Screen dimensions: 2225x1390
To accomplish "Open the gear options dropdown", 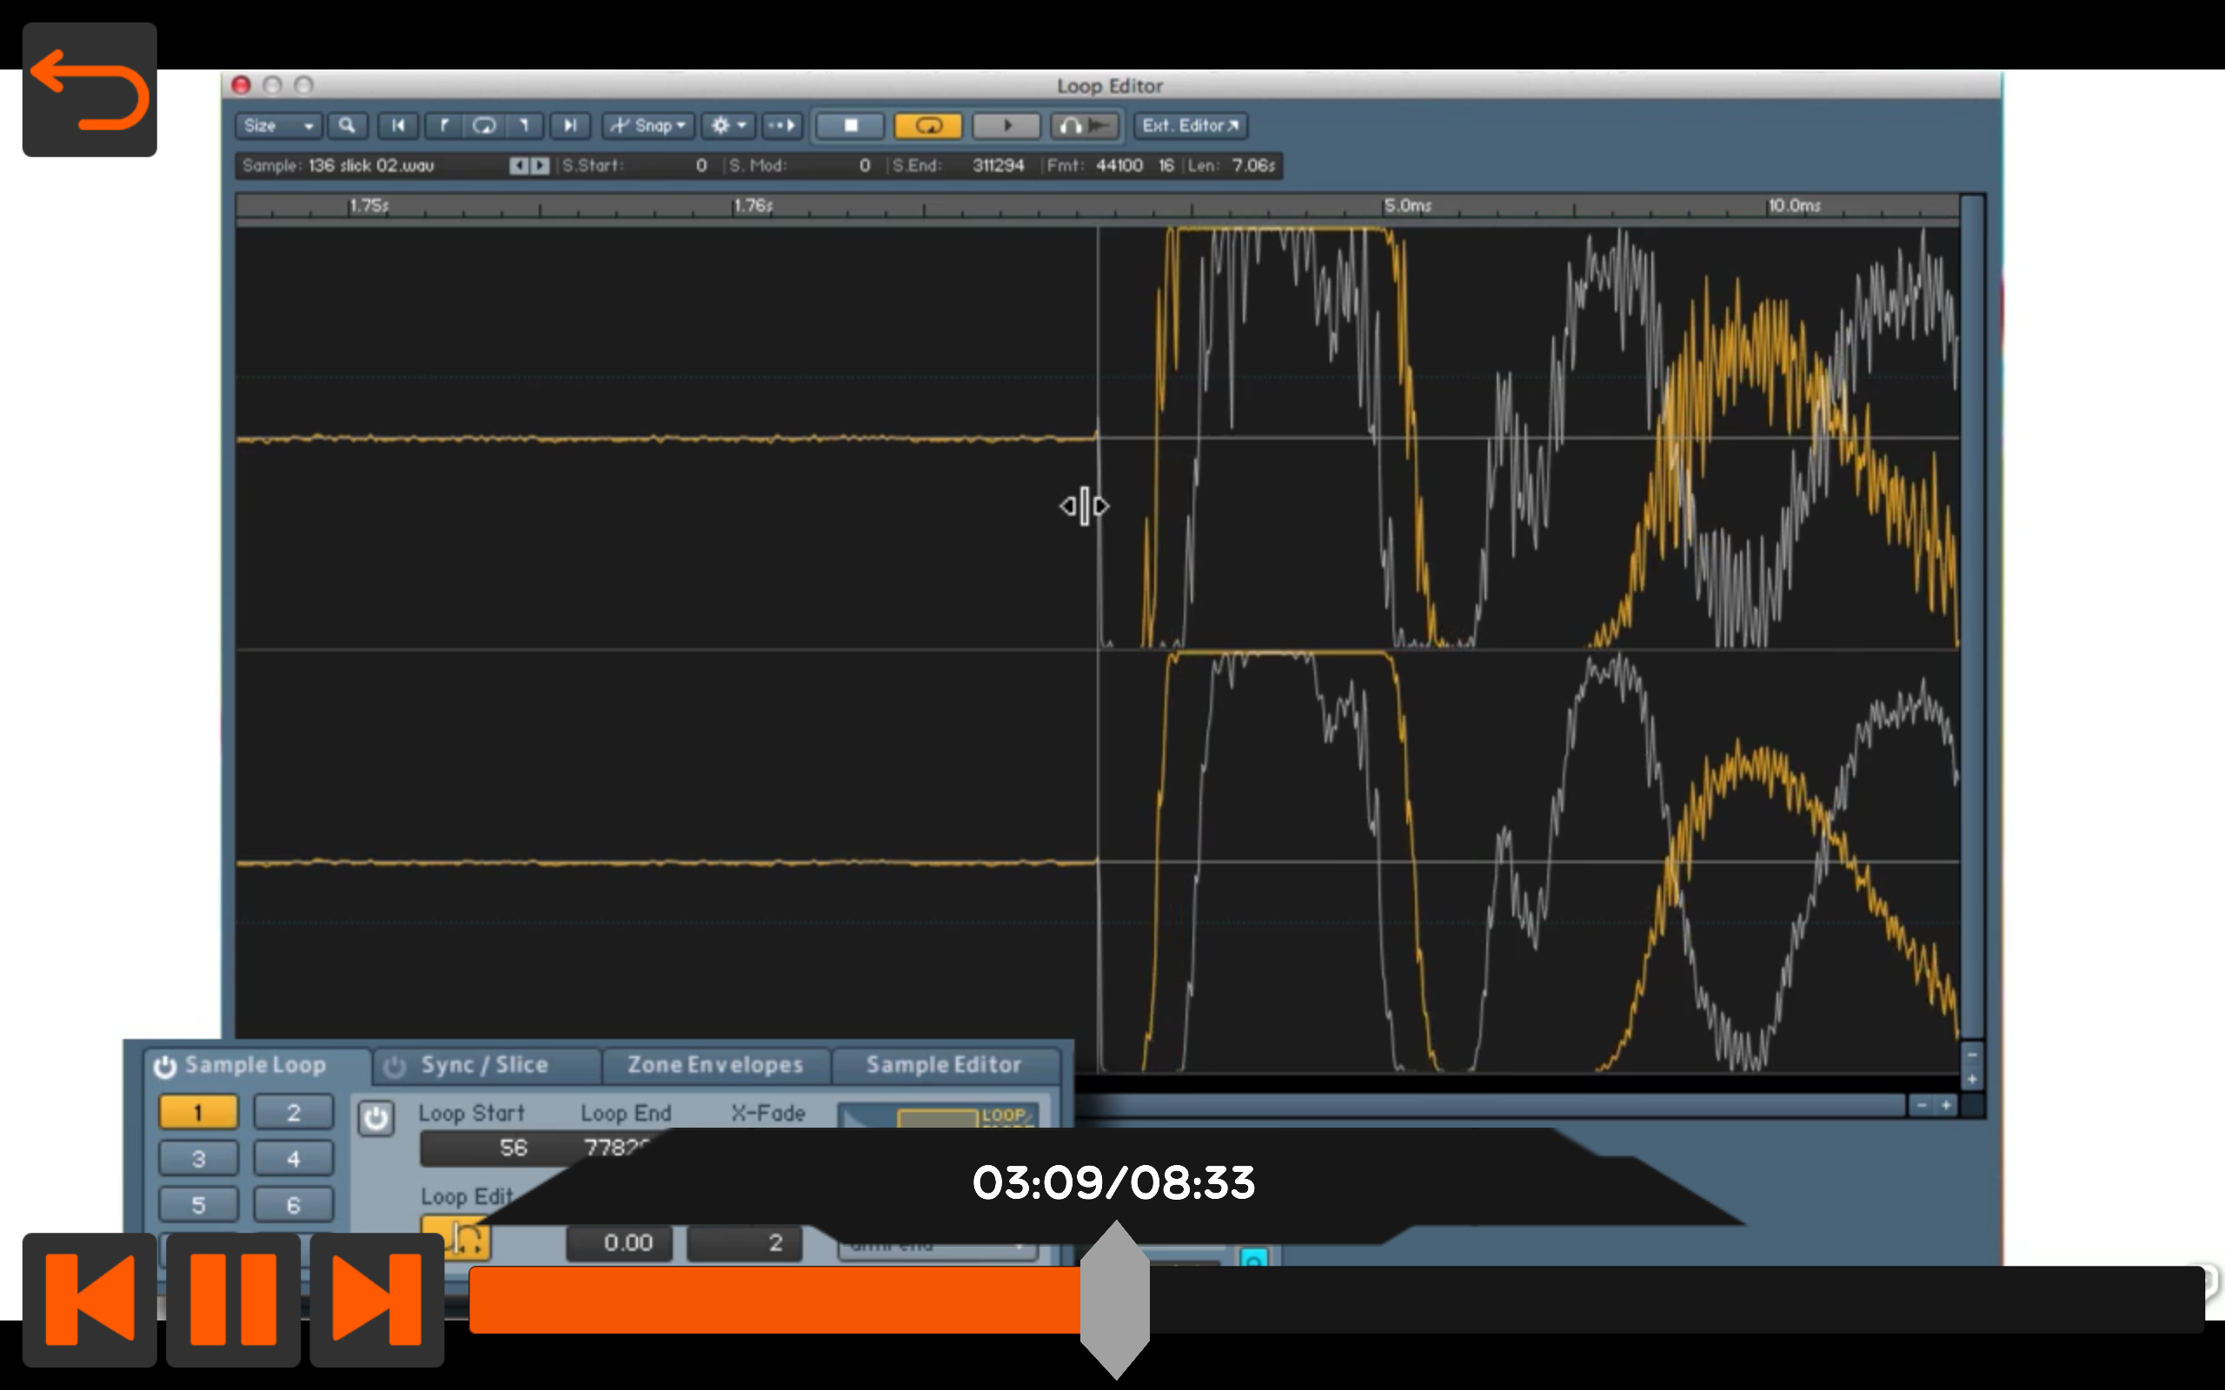I will click(x=728, y=126).
